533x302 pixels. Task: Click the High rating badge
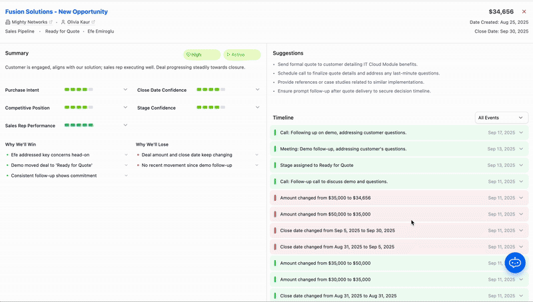point(201,55)
